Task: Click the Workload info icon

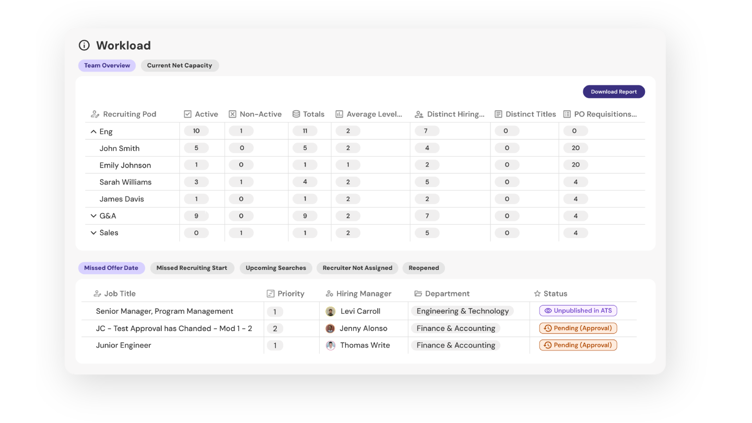Action: [x=84, y=45]
